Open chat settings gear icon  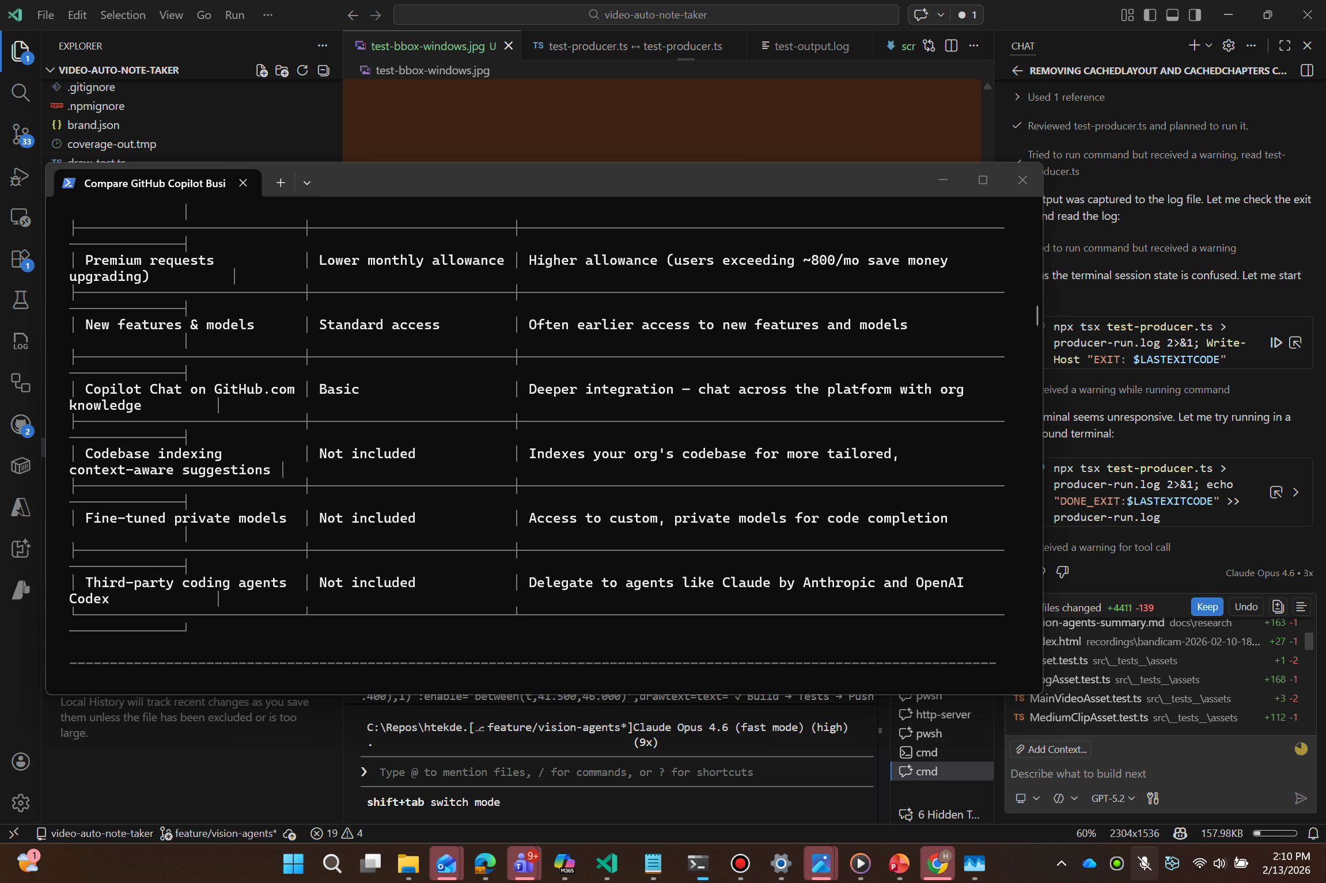[x=1228, y=45]
